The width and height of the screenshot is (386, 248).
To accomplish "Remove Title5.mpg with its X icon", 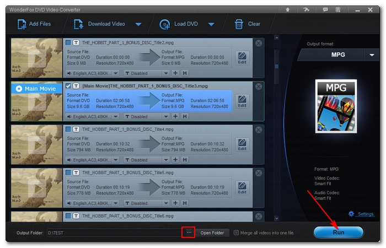I will (259, 173).
